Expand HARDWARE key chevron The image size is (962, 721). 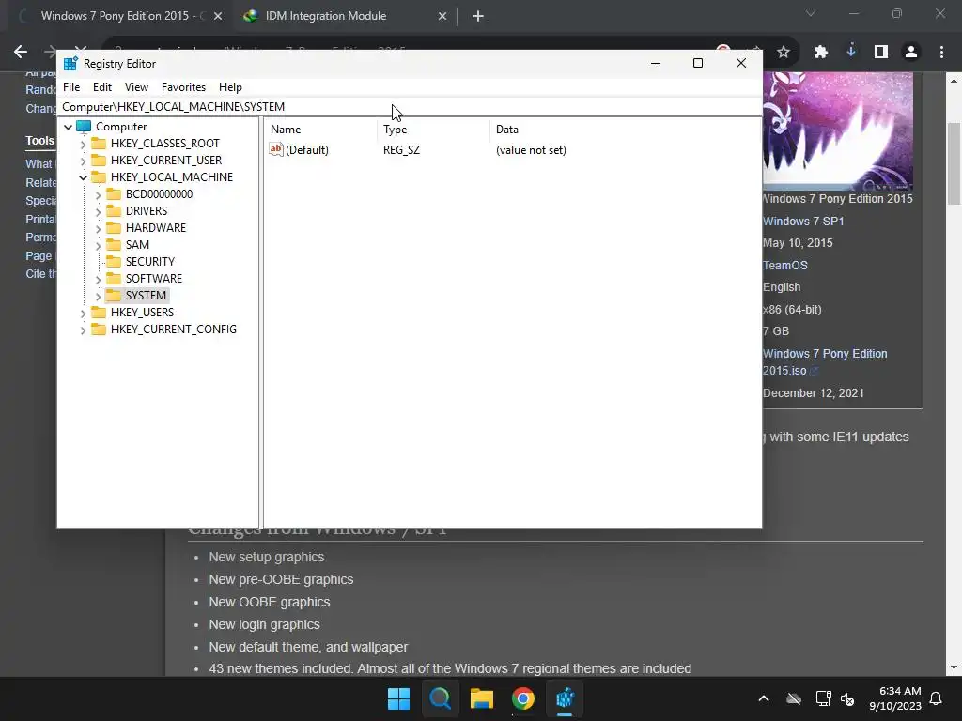(x=98, y=228)
